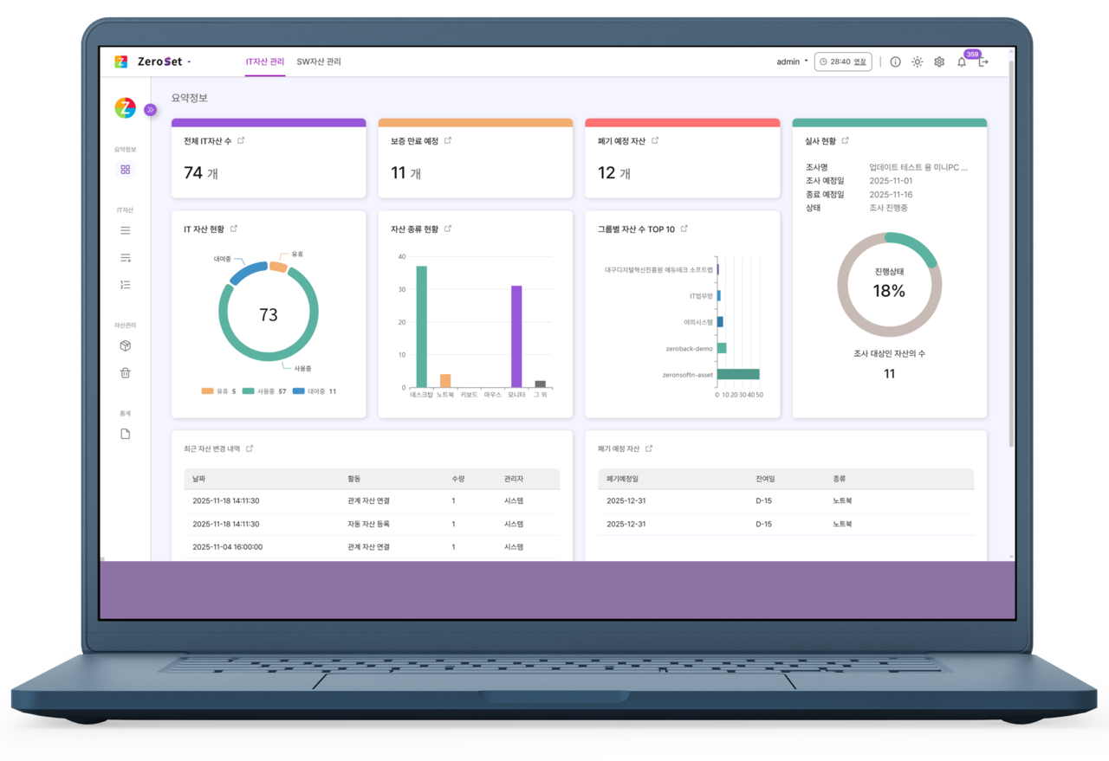Click the green 데스크탑 bar in chart
1109x761 pixels.
(422, 326)
